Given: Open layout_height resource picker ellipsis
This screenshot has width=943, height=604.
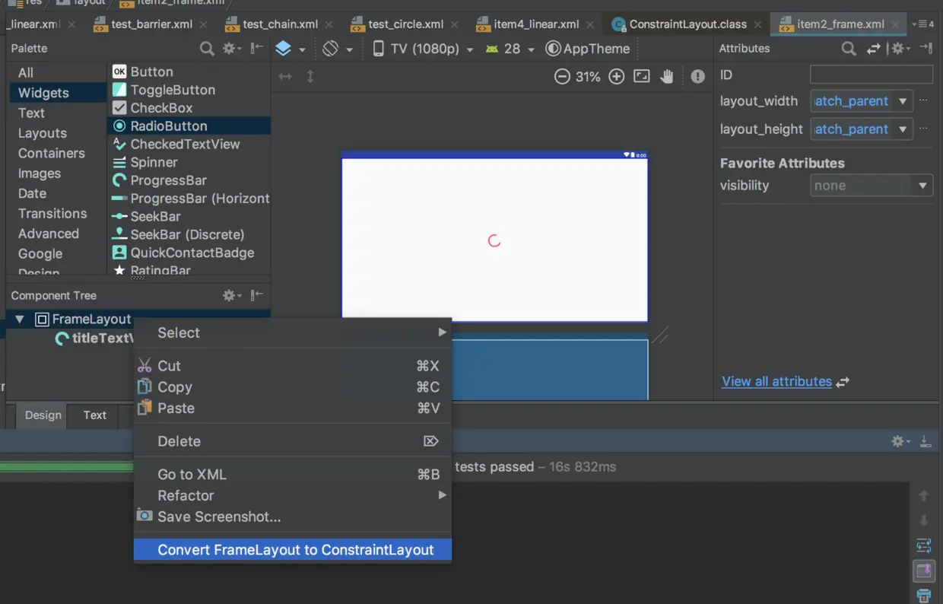Looking at the screenshot, I should click(924, 129).
